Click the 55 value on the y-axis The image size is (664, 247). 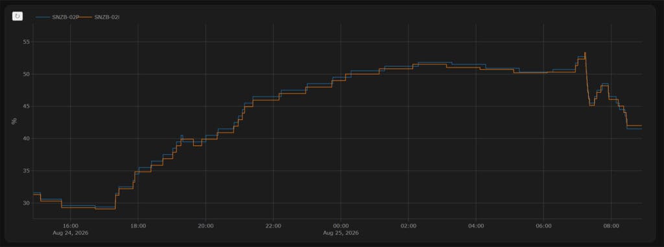(x=26, y=42)
